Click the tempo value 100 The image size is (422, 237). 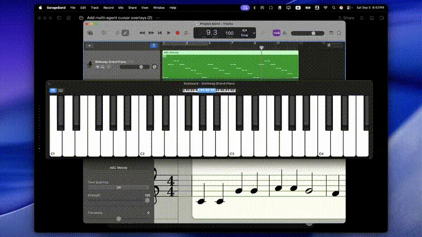pyautogui.click(x=229, y=33)
